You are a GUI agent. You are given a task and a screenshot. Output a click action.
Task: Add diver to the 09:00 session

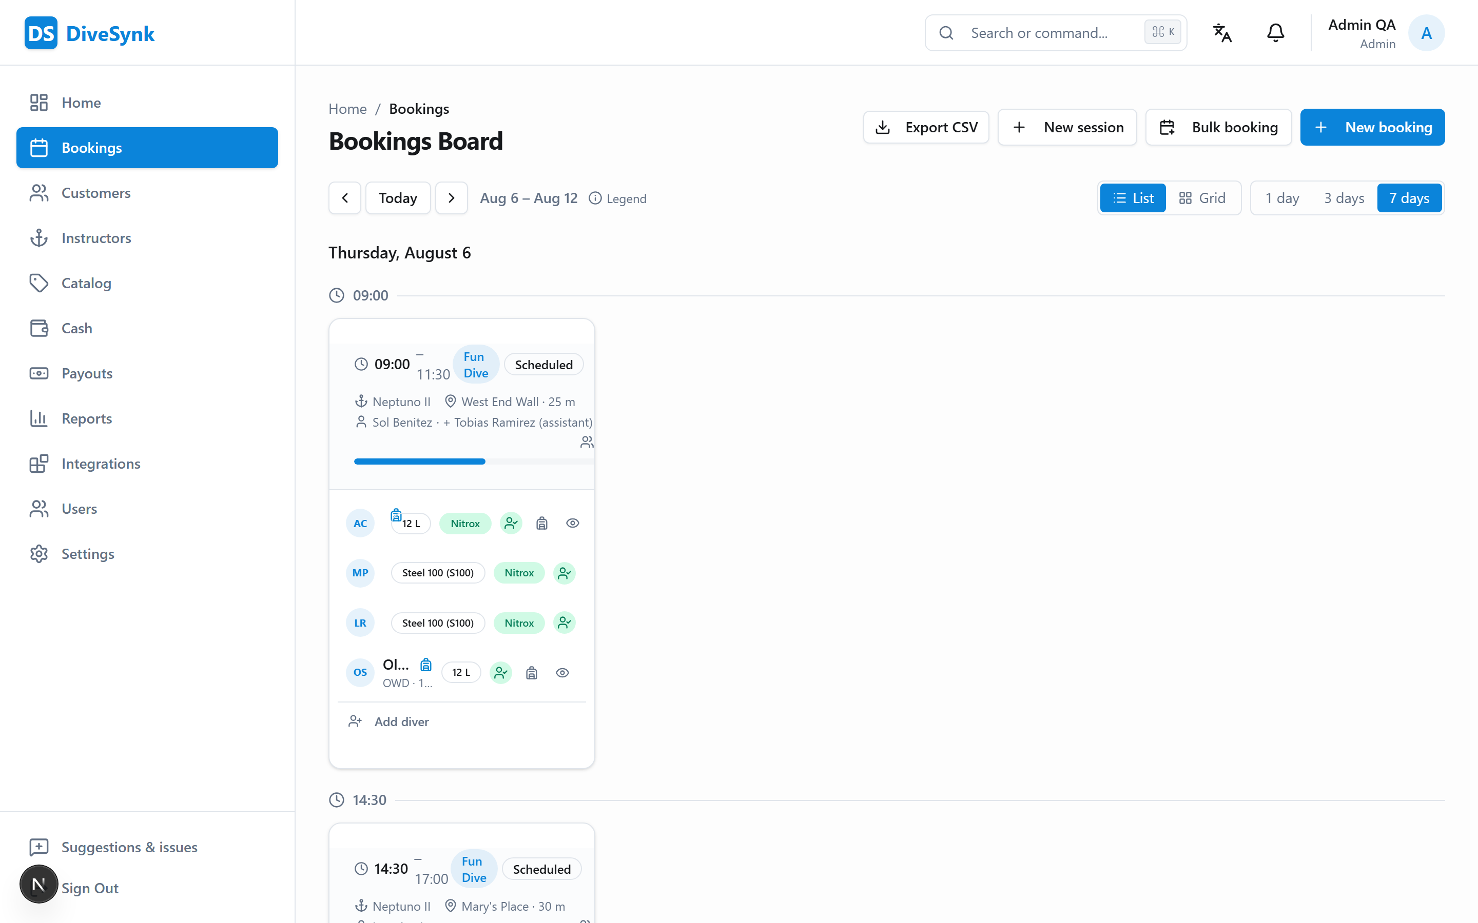[x=389, y=721]
